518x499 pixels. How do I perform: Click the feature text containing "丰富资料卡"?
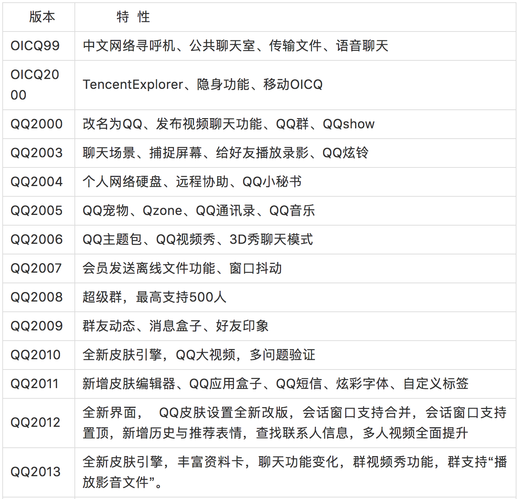click(295, 472)
